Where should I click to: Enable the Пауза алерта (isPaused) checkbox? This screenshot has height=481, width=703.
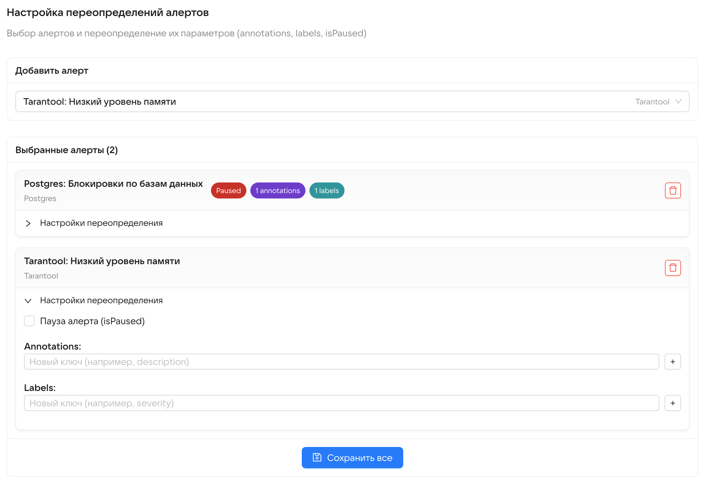pos(29,321)
